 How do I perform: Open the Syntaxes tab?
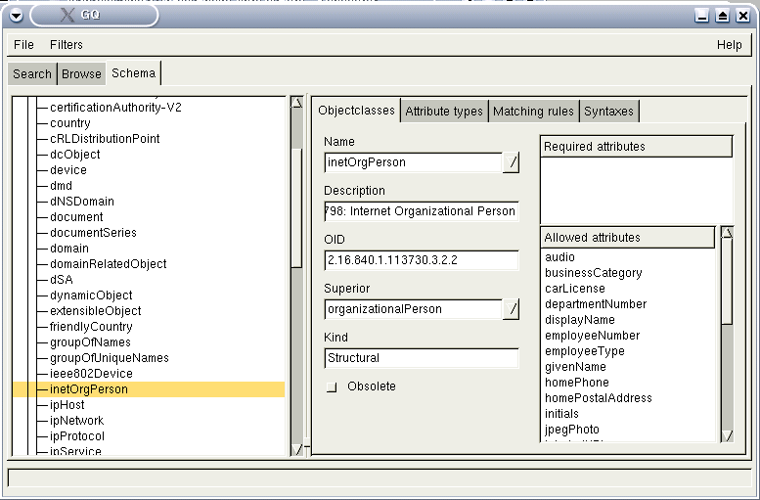point(608,112)
